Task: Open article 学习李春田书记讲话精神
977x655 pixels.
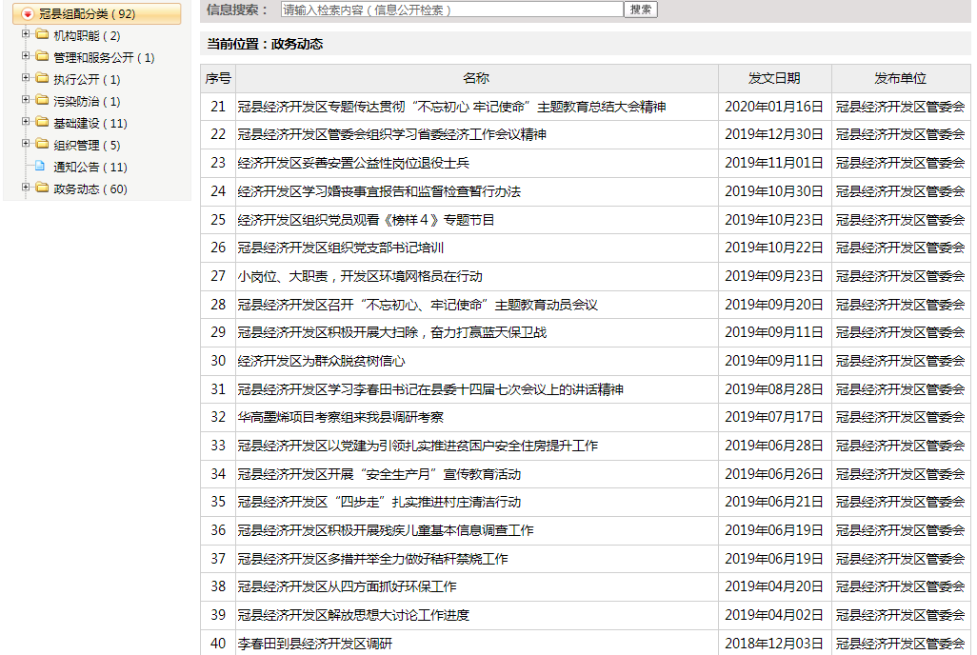Action: point(430,389)
